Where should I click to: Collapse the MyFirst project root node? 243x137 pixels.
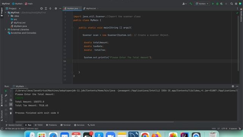[x=5, y=13]
